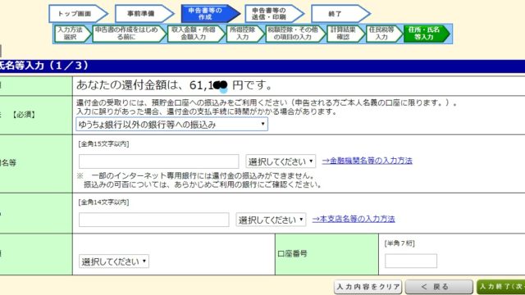Expand the account type 選択してください dropdown
The height and width of the screenshot is (295, 525).
[114, 261]
